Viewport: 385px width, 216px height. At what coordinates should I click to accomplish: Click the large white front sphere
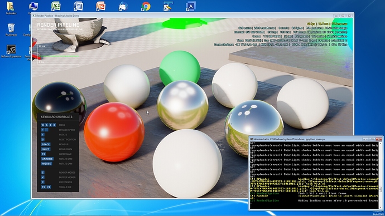(187, 164)
